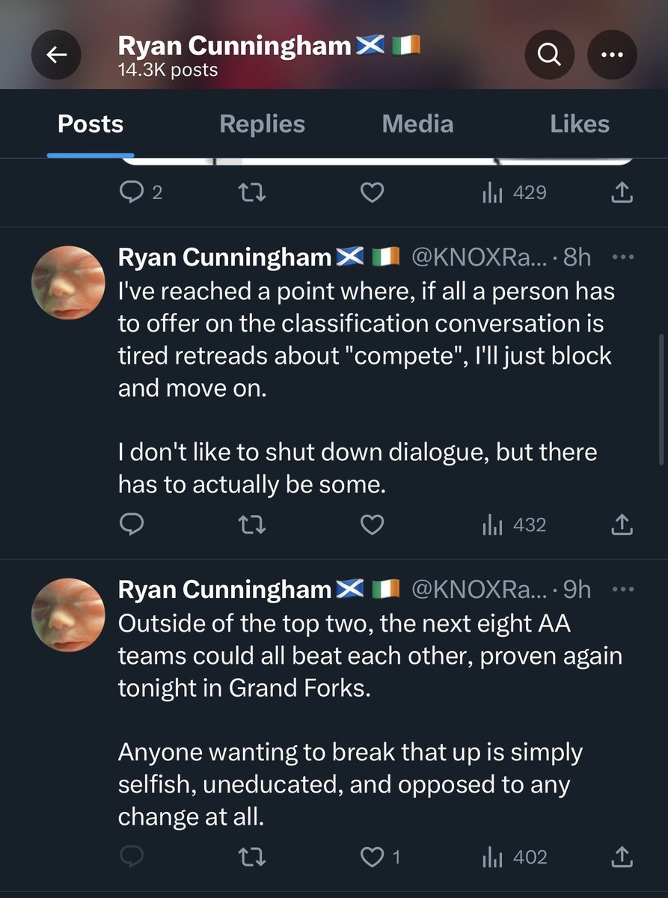The height and width of the screenshot is (898, 668).
Task: Share the 8h post via the upload icon
Action: (x=622, y=525)
